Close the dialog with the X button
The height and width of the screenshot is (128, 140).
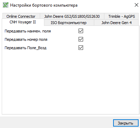pos(137,5)
